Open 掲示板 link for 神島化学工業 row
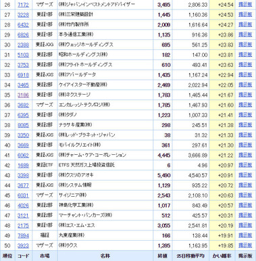Viewport: 256px width, 261px height. click(245, 205)
